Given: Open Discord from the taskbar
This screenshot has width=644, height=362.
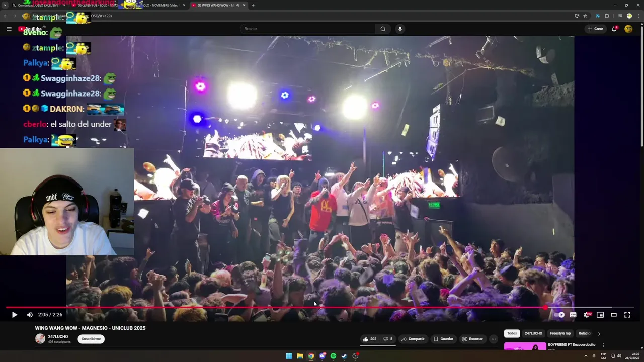Looking at the screenshot, I should (322, 356).
